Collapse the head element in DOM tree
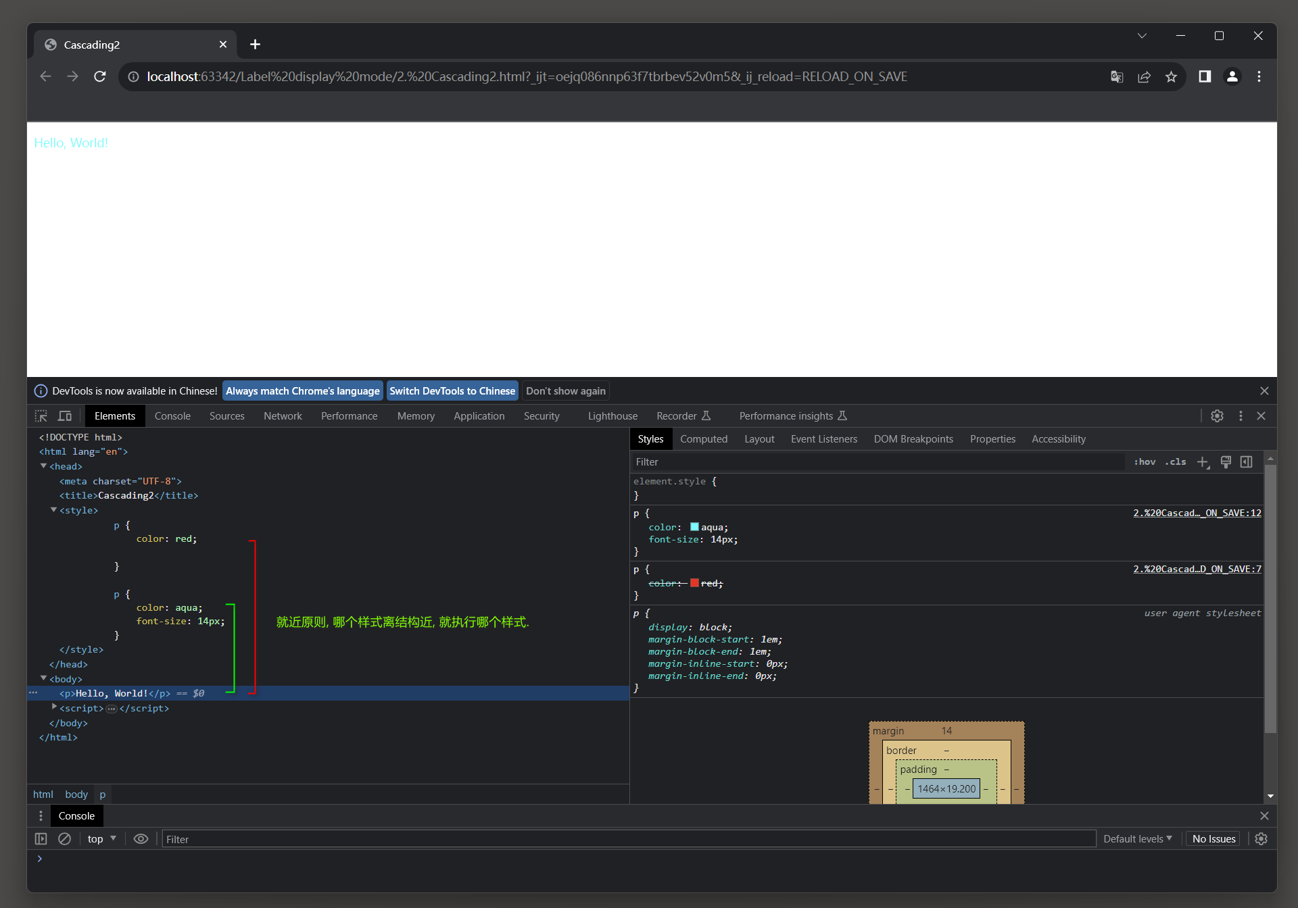 click(43, 466)
